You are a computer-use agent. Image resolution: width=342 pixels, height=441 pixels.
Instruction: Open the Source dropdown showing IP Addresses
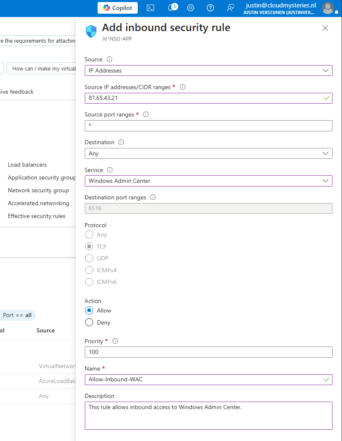click(x=208, y=70)
